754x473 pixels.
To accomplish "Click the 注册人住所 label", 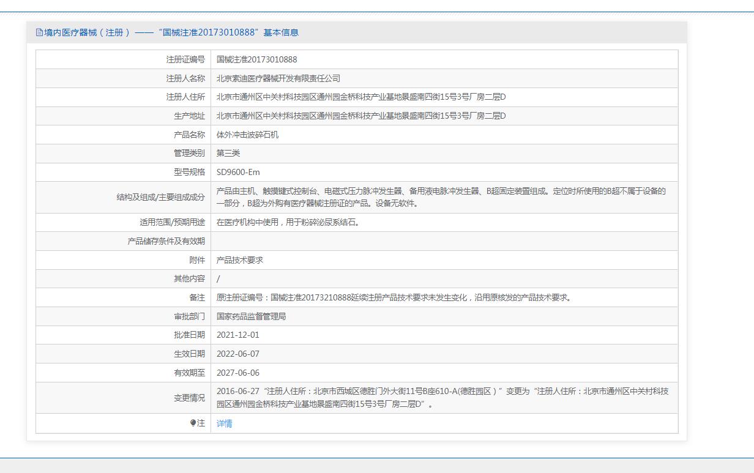I will pos(185,97).
